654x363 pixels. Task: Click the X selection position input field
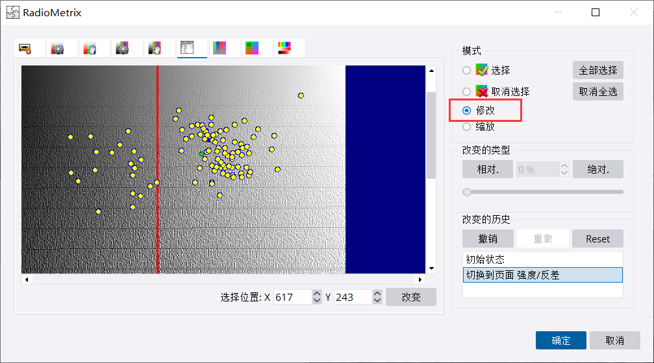pos(291,297)
